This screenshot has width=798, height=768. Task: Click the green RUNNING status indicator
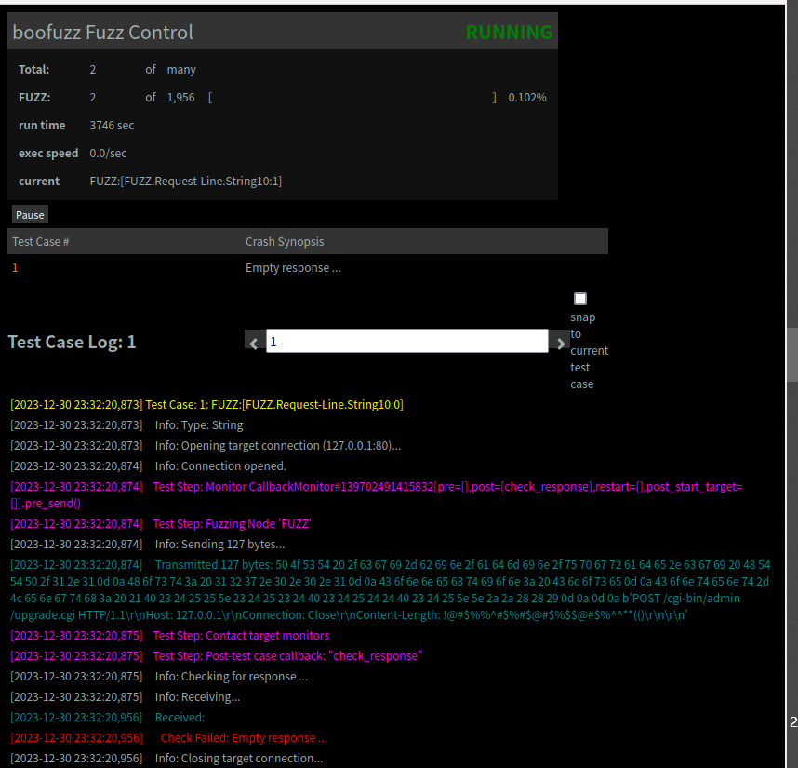509,33
